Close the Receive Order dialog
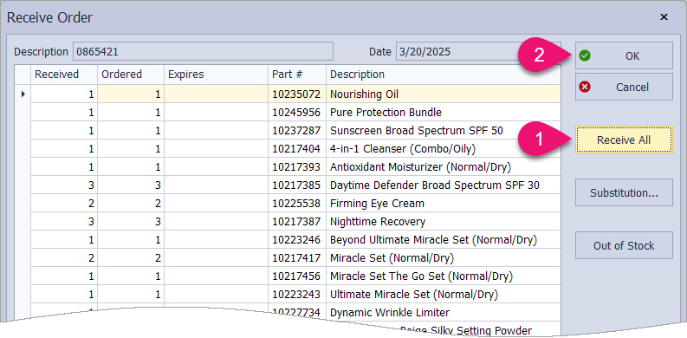The width and height of the screenshot is (687, 338). 664,17
